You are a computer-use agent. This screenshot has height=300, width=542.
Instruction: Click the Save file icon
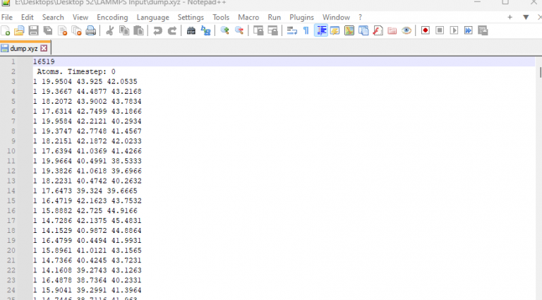point(34,30)
